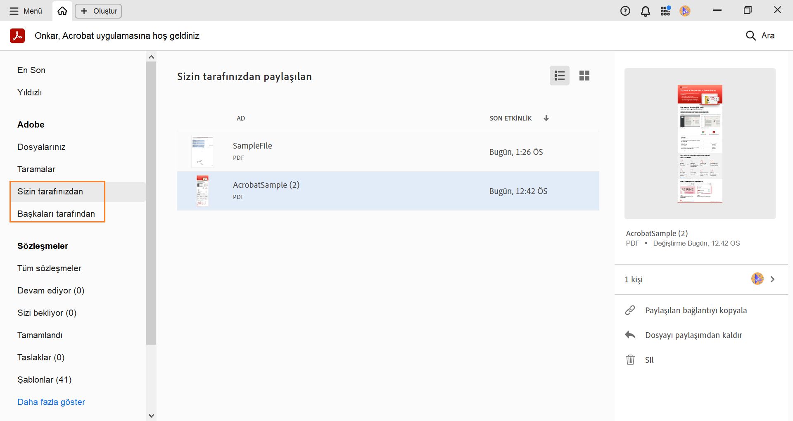Open the apps grid icon
This screenshot has width=793, height=421.
click(665, 11)
